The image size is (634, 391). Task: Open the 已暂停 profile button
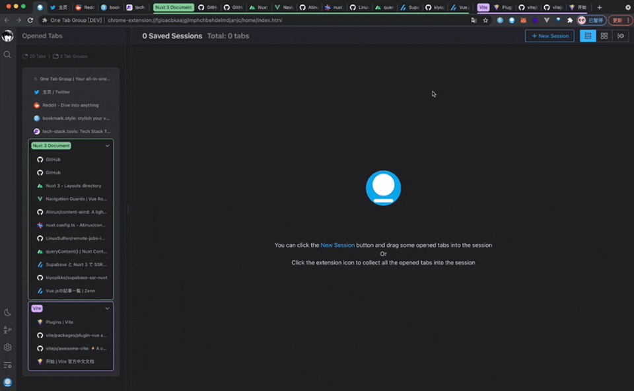click(x=592, y=20)
